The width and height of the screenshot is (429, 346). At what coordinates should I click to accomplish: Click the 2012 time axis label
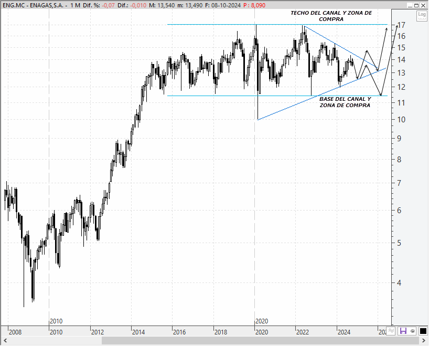[98, 332]
